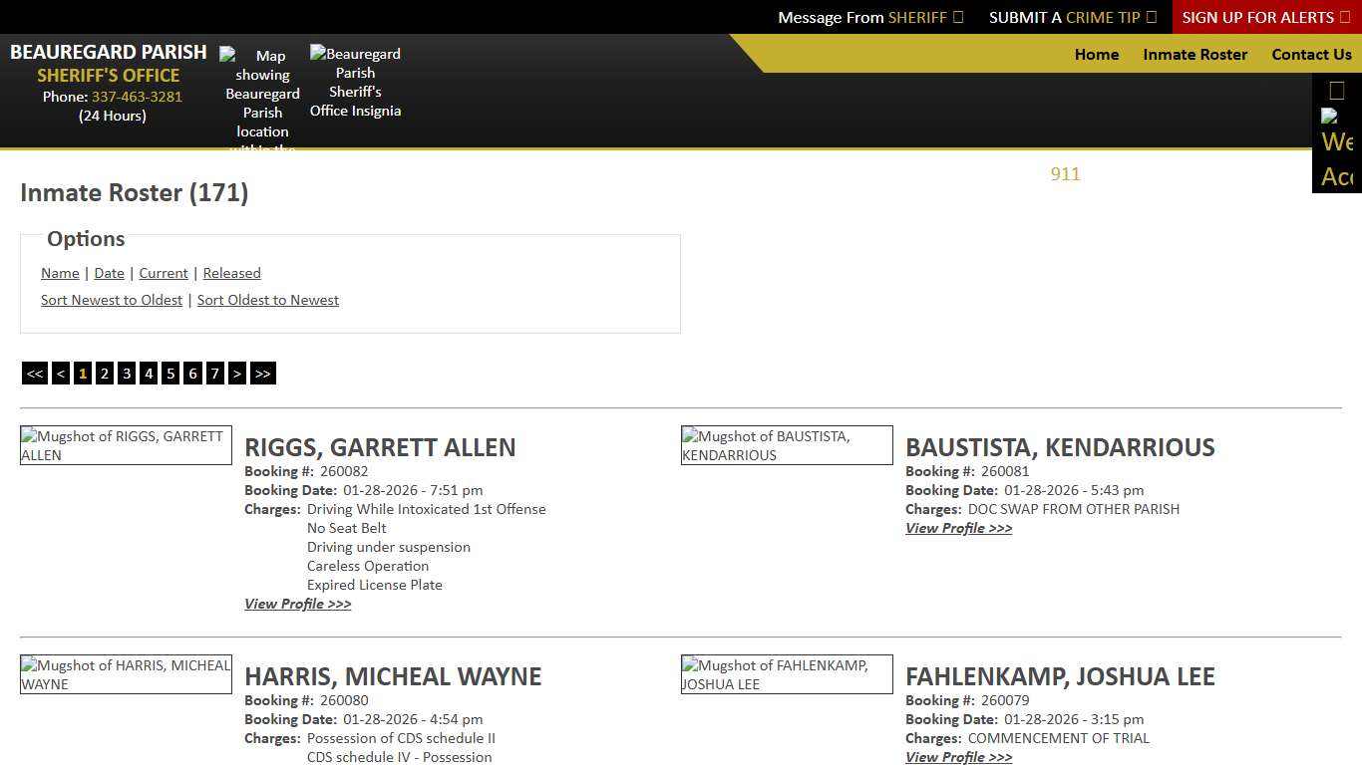Open BAUSTISTA, KENDARRIOUS mugshot thumbnail
Image resolution: width=1362 pixels, height=765 pixels.
point(786,445)
